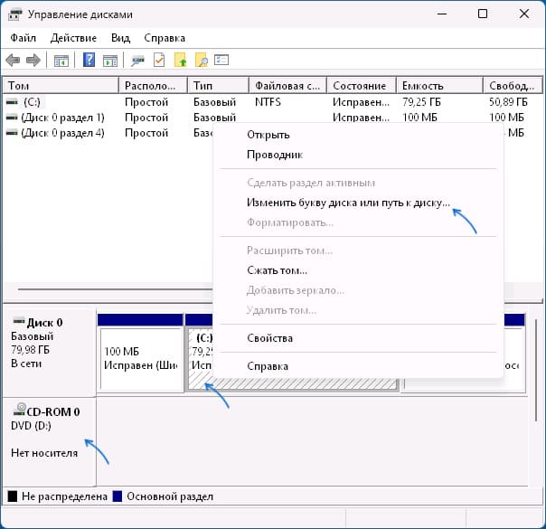Click the toolbar icon with red checkmark
The width and height of the screenshot is (546, 529).
click(x=159, y=61)
